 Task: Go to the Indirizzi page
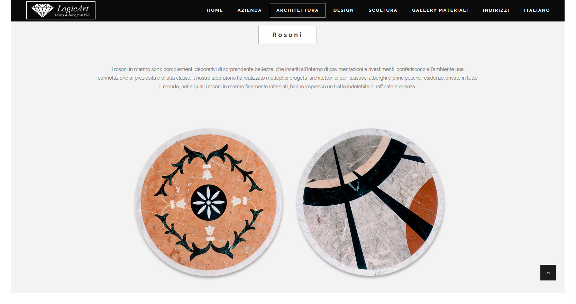coord(496,10)
